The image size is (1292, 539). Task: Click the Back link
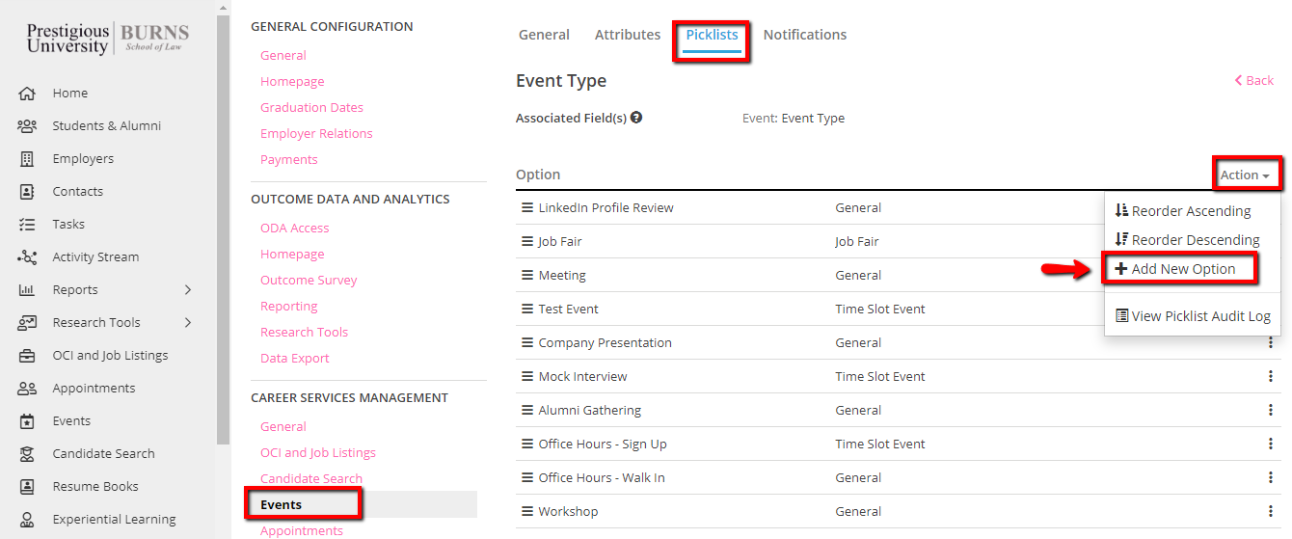pyautogui.click(x=1254, y=81)
